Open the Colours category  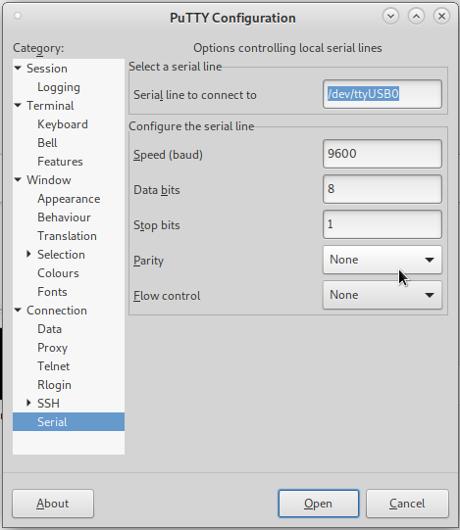(58, 273)
